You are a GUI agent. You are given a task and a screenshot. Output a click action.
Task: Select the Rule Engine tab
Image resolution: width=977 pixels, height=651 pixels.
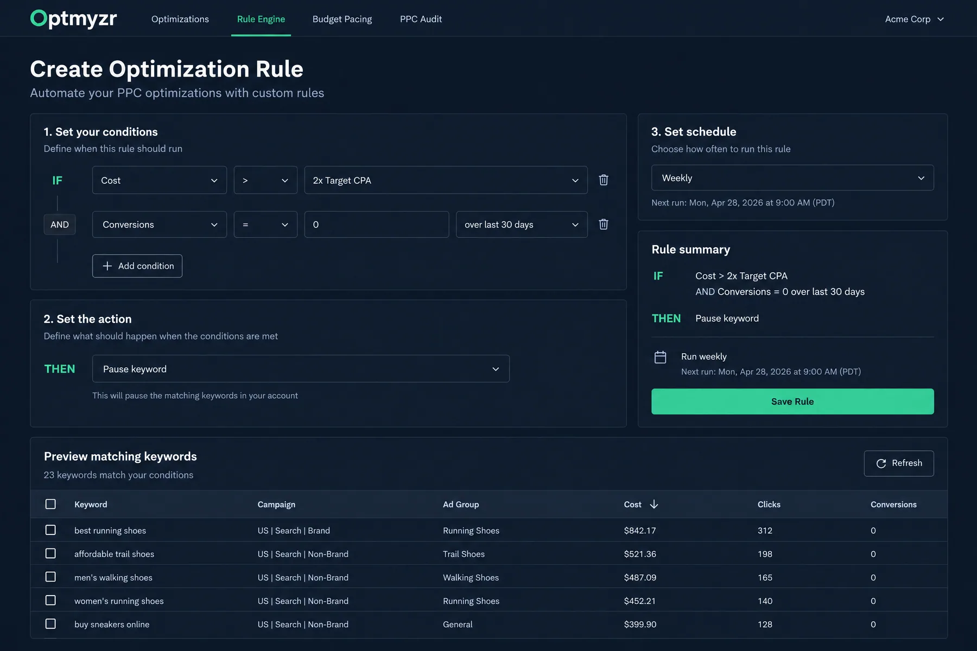tap(261, 19)
